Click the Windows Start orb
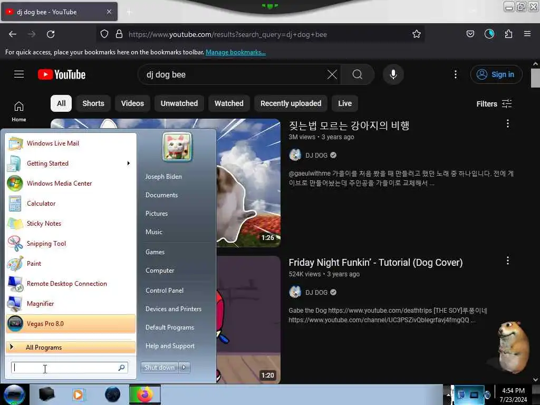Image resolution: width=540 pixels, height=405 pixels. 14,394
